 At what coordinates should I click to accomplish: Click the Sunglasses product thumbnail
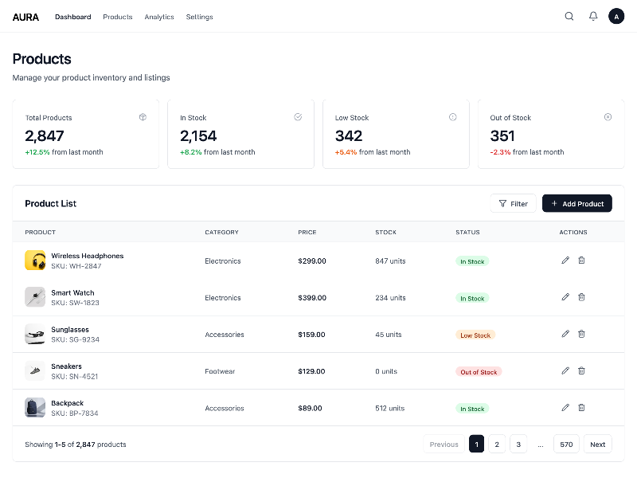35,335
